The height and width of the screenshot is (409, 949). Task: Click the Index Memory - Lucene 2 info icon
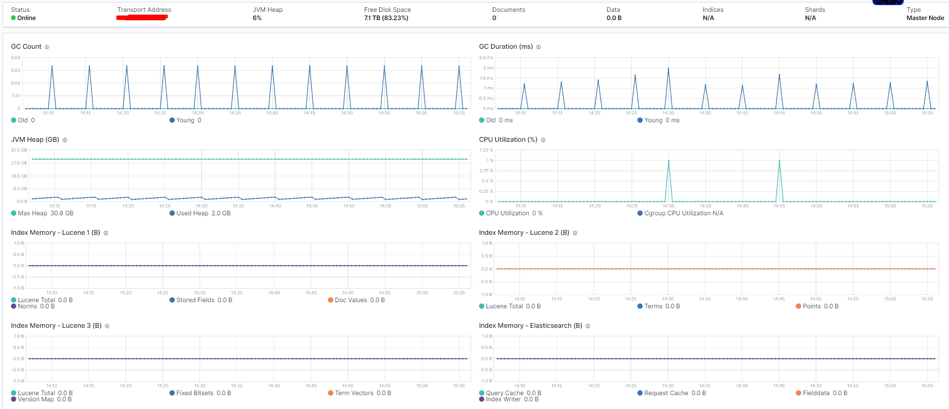tap(575, 233)
